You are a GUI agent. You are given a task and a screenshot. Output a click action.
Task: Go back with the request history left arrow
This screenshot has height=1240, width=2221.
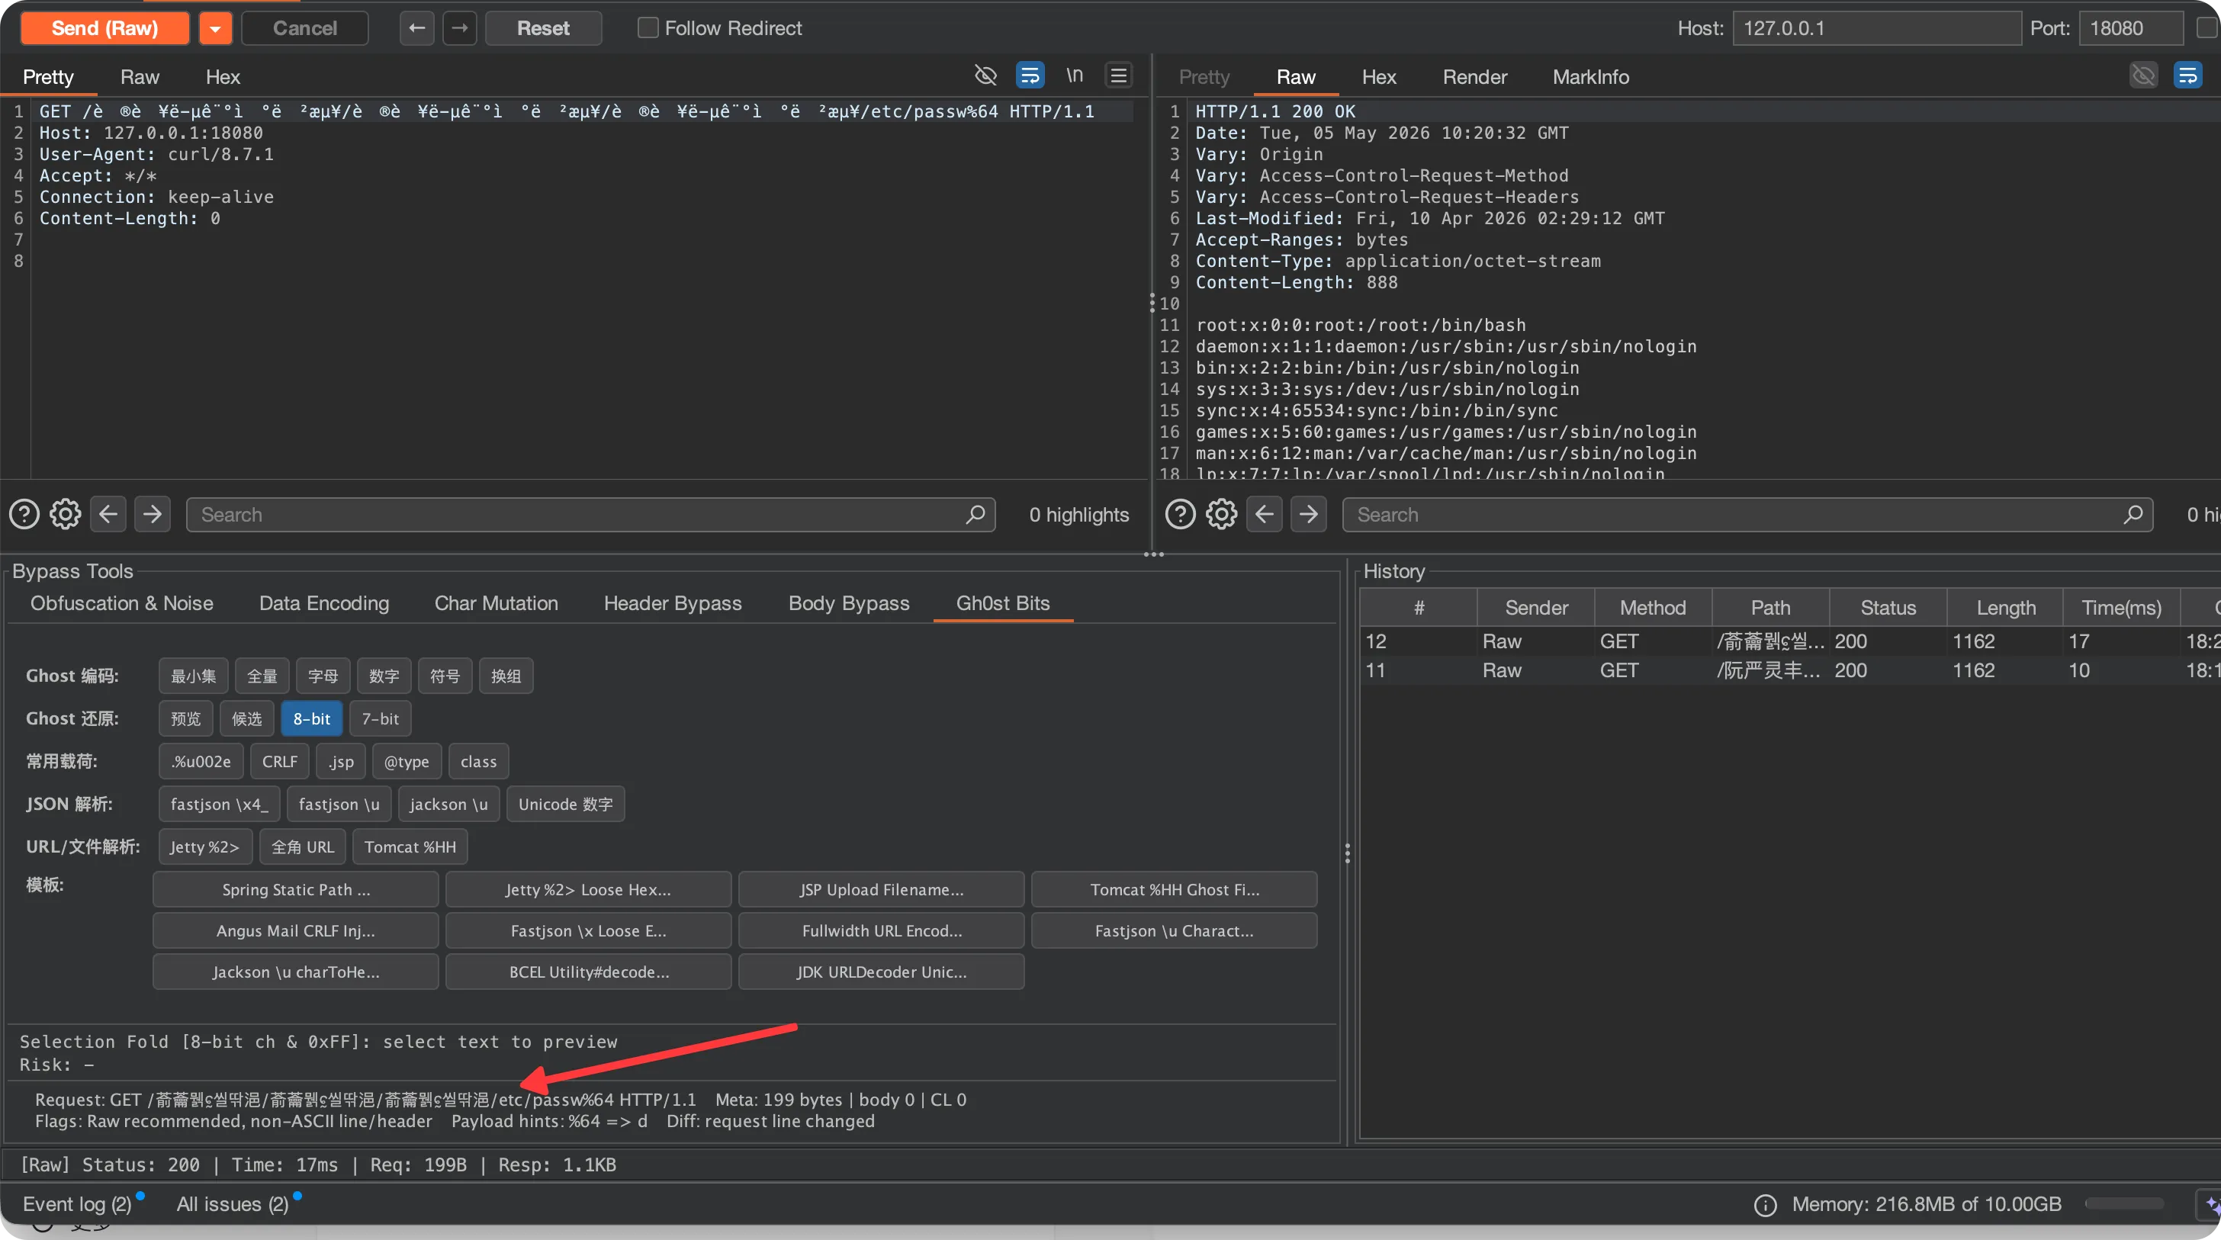tap(416, 27)
